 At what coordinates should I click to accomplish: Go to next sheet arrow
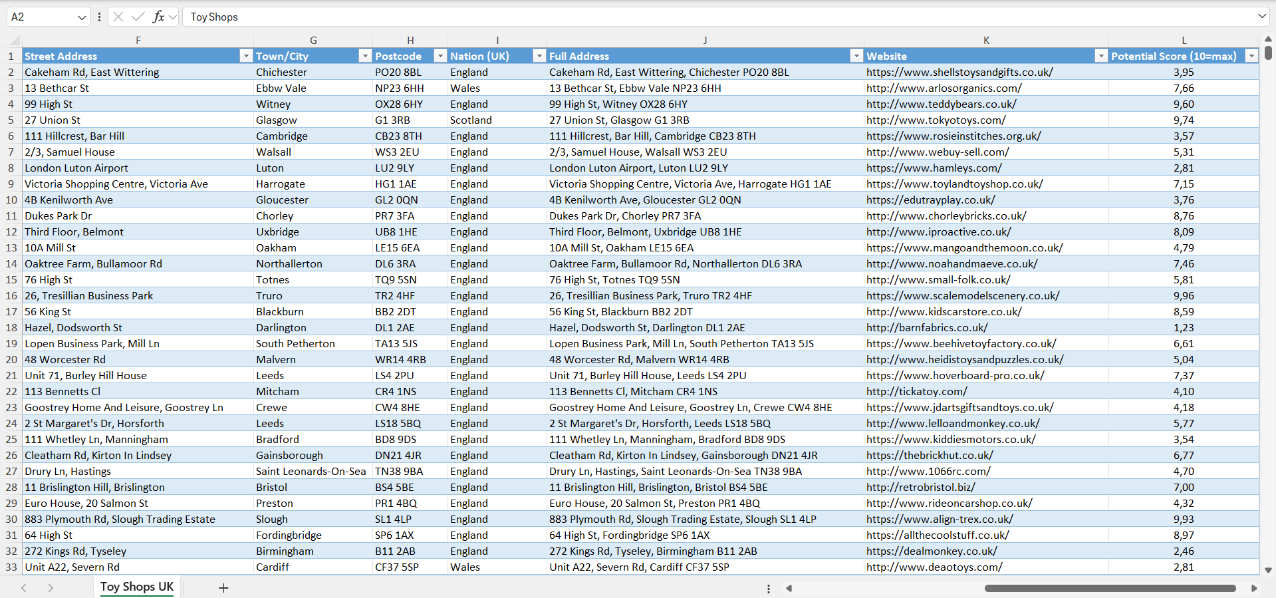(51, 588)
